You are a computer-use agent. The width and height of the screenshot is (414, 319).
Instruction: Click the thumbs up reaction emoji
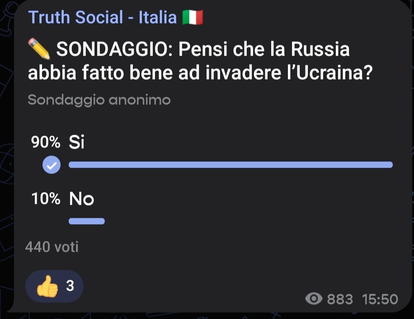click(x=47, y=287)
